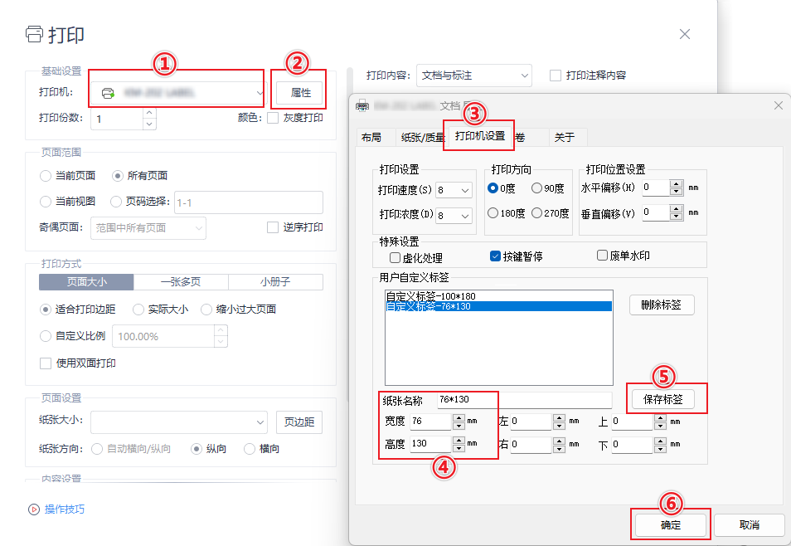791x546 pixels.
Task: Click the 保存标签 button
Action: [x=663, y=399]
